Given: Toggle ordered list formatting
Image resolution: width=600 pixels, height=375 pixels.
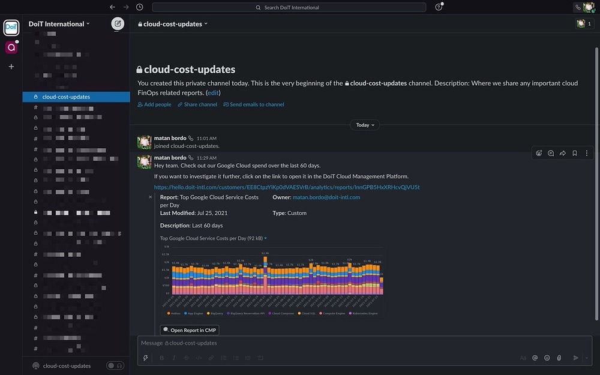Looking at the screenshot, I should pyautogui.click(x=223, y=358).
